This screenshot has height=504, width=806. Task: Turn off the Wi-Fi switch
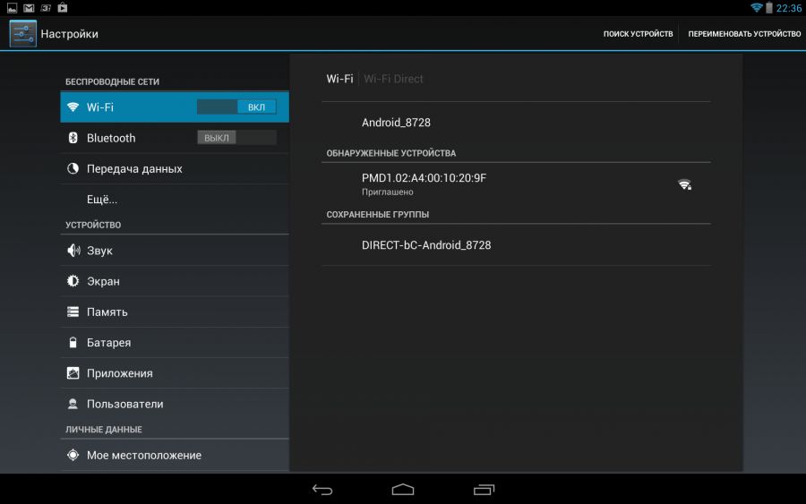236,107
